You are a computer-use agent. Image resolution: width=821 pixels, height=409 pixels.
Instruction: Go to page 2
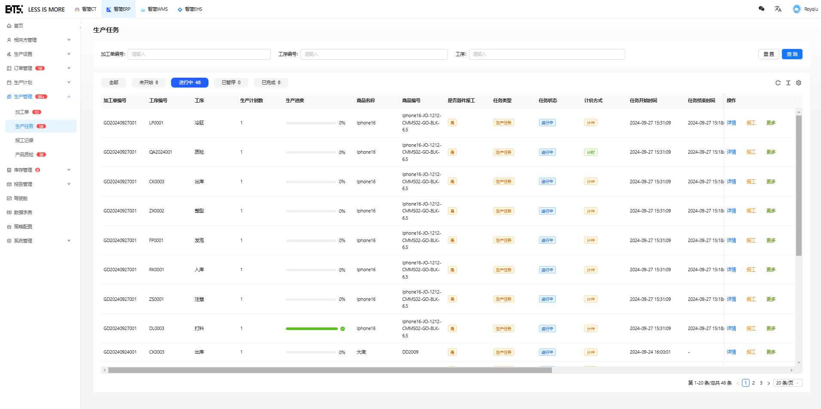pyautogui.click(x=753, y=383)
